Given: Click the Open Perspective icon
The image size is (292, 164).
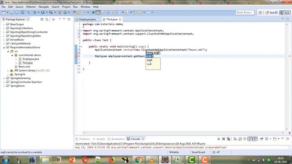Looking at the screenshot, I should coord(261,12).
